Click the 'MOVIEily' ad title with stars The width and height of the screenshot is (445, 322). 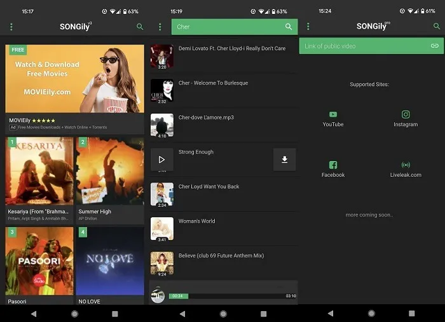tap(32, 120)
